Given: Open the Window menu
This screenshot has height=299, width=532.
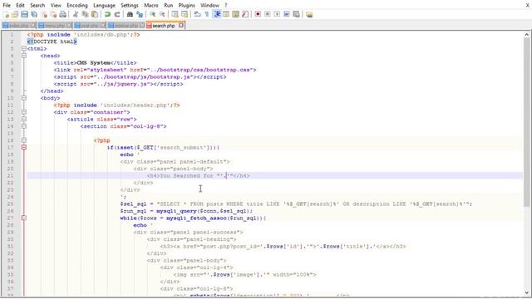Looking at the screenshot, I should coord(209,5).
